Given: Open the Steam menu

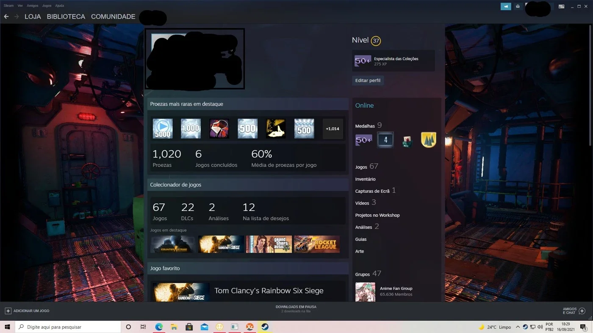Looking at the screenshot, I should pyautogui.click(x=8, y=6).
